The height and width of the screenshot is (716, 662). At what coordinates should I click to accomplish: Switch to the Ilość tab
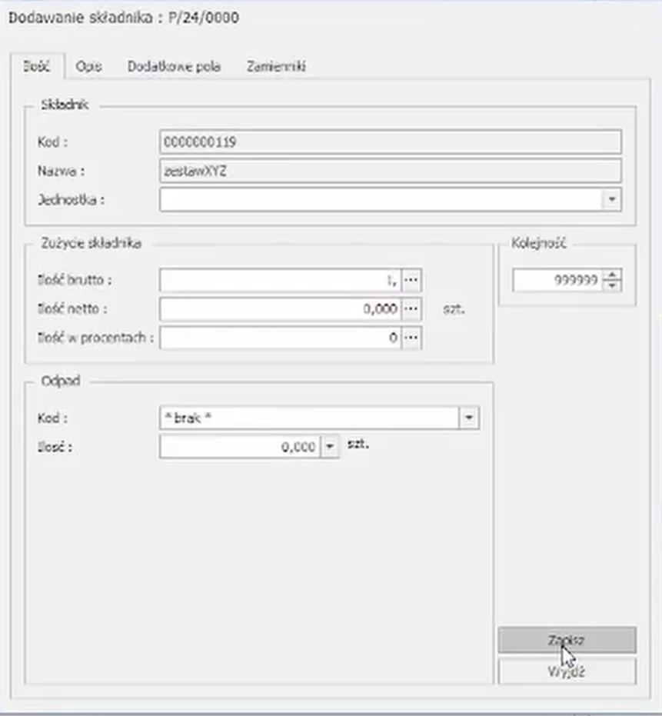pos(36,67)
